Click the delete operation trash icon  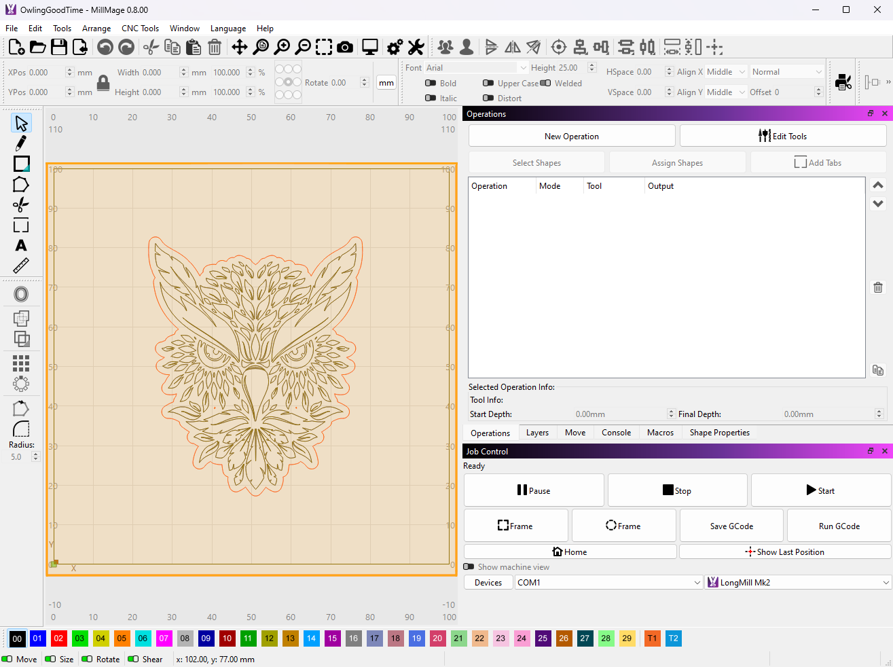[878, 287]
